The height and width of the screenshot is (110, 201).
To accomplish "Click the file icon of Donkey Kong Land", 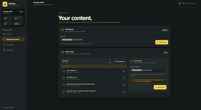I will coord(64,85).
